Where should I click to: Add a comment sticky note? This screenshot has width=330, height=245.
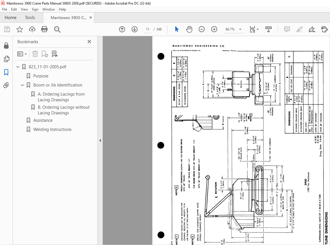coord(287,29)
